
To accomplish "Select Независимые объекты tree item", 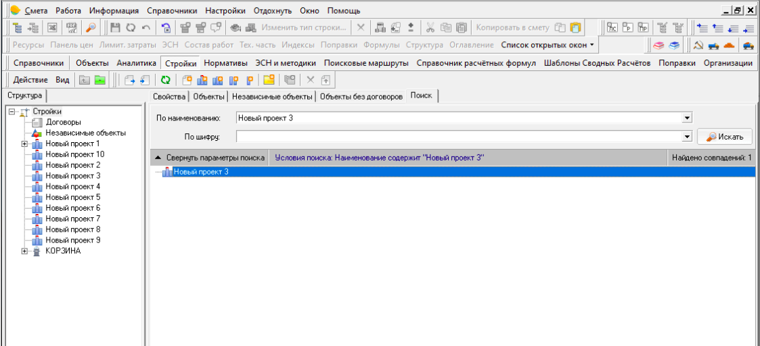I will [86, 133].
